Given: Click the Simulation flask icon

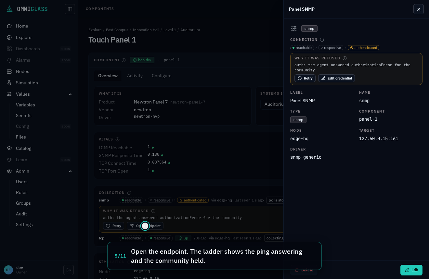Looking at the screenshot, I should tap(9, 83).
